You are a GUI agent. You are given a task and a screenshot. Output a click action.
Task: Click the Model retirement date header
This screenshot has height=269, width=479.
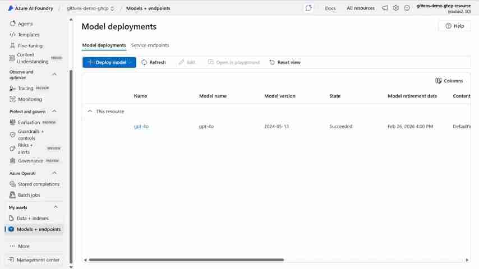tap(412, 96)
